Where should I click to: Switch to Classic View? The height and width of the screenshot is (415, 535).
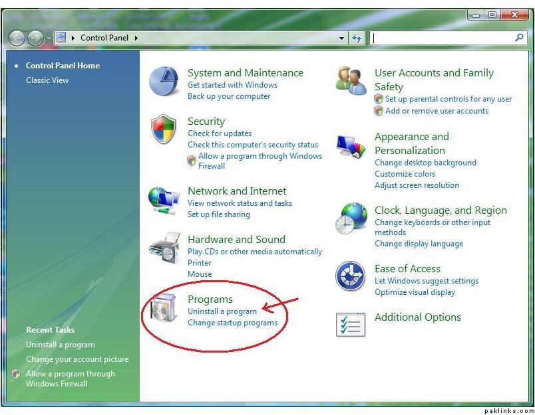coord(47,80)
